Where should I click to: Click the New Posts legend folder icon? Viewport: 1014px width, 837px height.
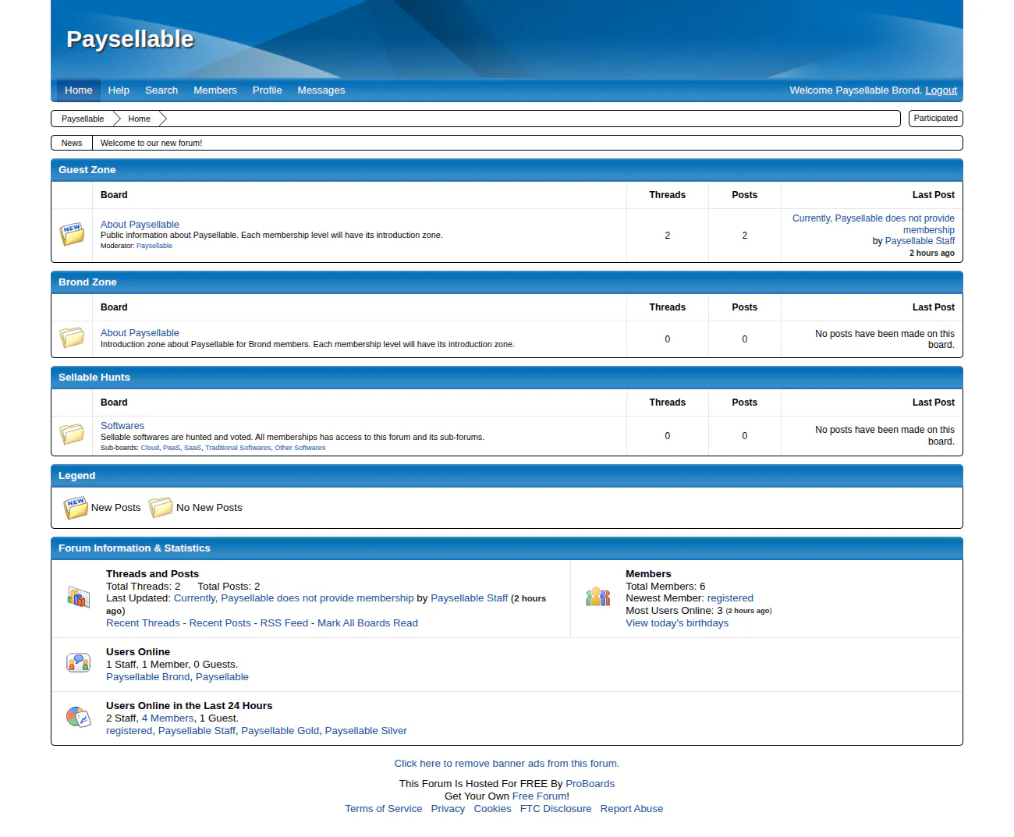click(x=76, y=507)
